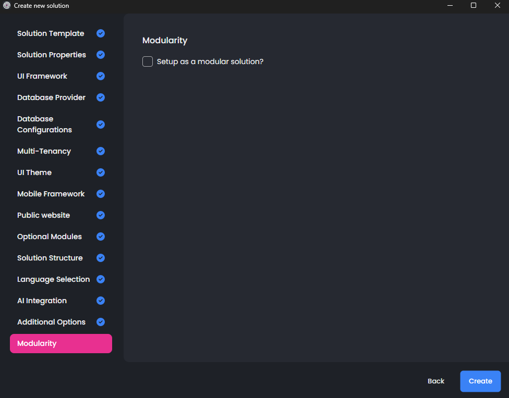Click the app logo in title bar
509x398 pixels.
pos(6,6)
